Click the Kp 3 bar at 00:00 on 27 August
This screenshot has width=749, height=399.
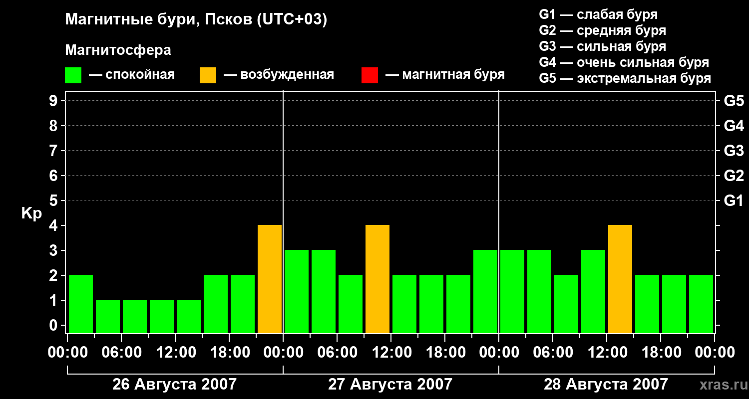(297, 291)
